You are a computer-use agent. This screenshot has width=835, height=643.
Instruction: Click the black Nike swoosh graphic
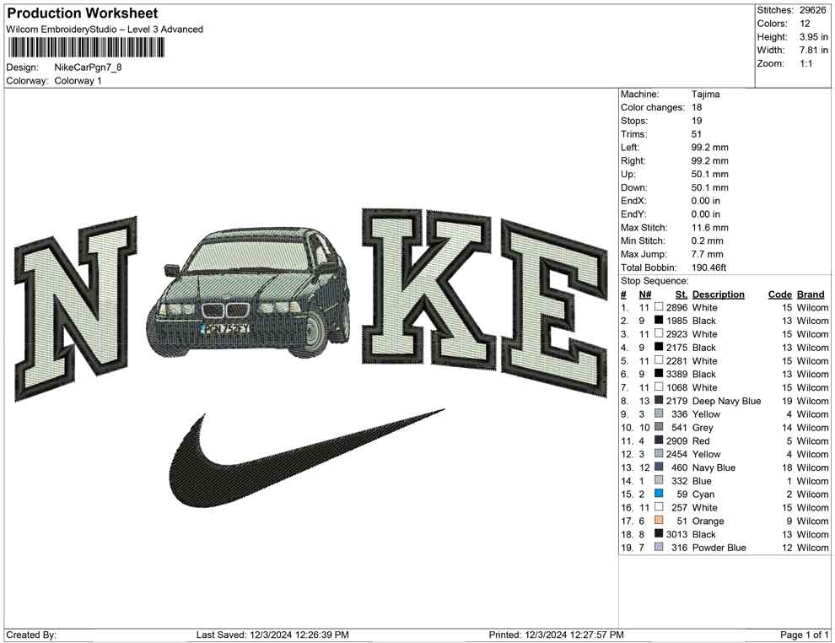click(306, 458)
